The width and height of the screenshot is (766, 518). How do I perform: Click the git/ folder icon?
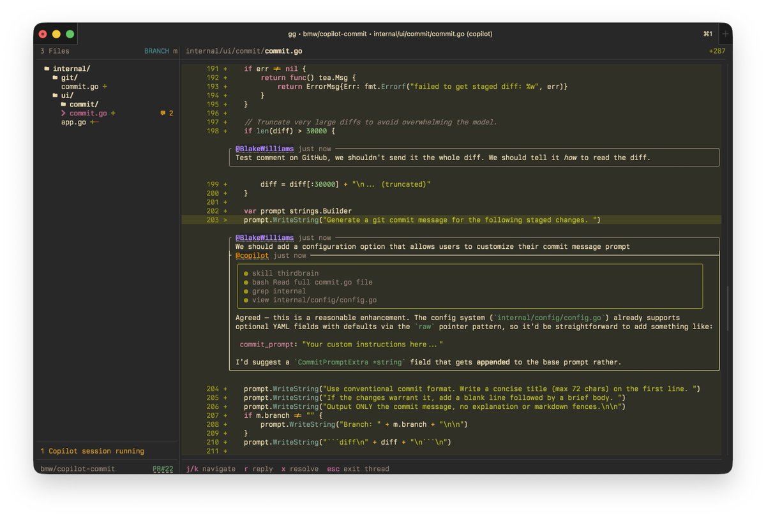point(56,78)
